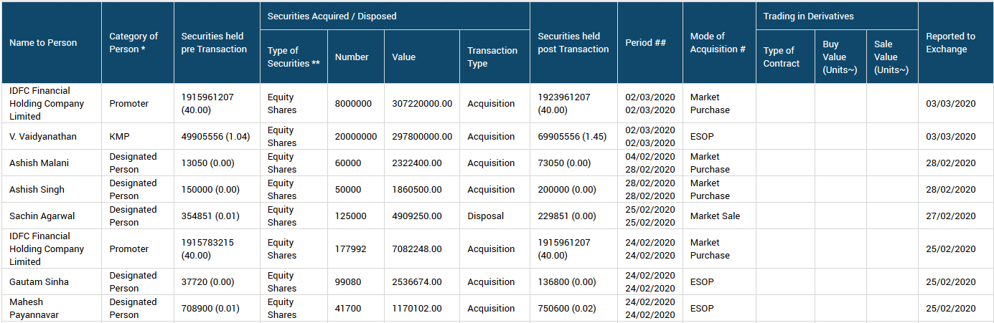Click the Ashish Malani name cell
Screen dimensions: 994x323
[39, 163]
